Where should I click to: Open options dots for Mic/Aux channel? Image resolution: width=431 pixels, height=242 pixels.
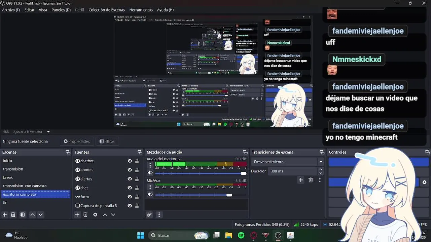(x=150, y=187)
